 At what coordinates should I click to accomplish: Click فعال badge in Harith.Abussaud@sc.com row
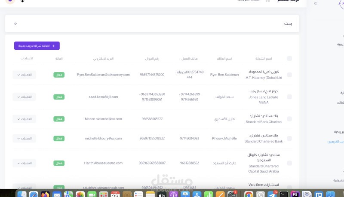coord(59,163)
